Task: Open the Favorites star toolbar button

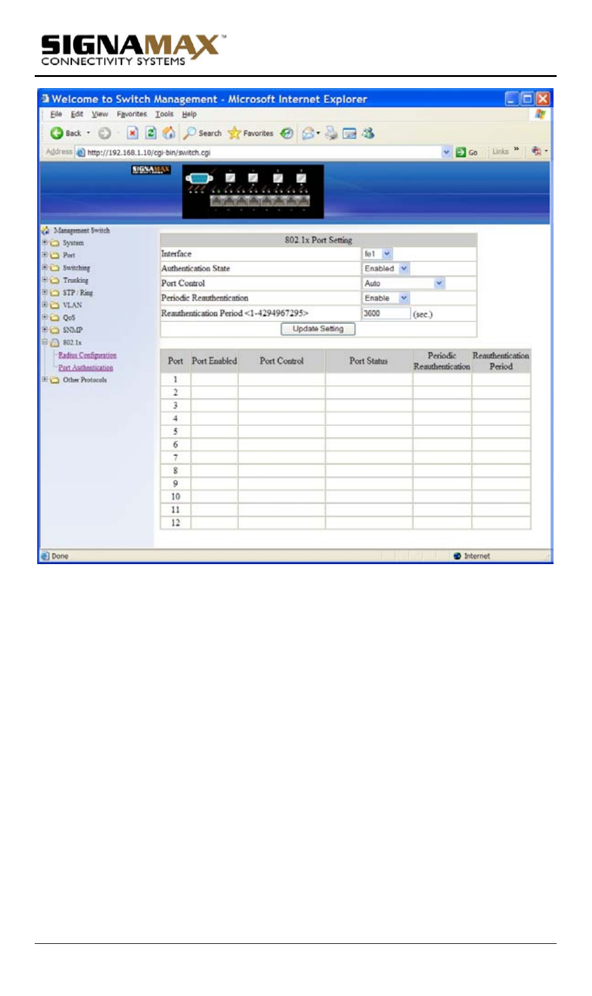Action: pyautogui.click(x=251, y=133)
